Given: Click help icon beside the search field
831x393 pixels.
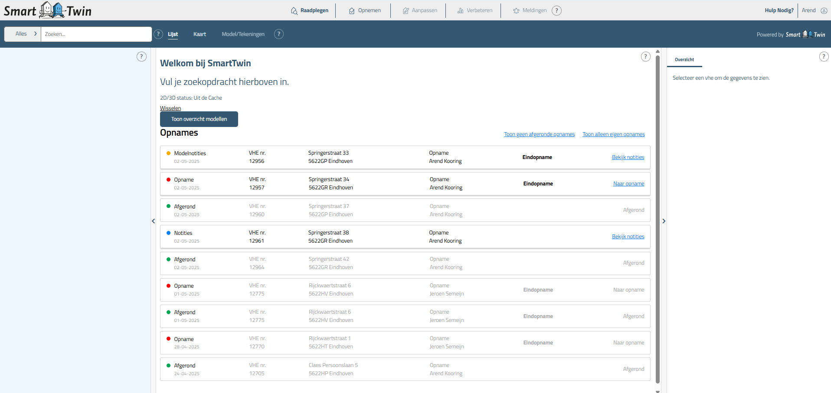Looking at the screenshot, I should [x=158, y=34].
